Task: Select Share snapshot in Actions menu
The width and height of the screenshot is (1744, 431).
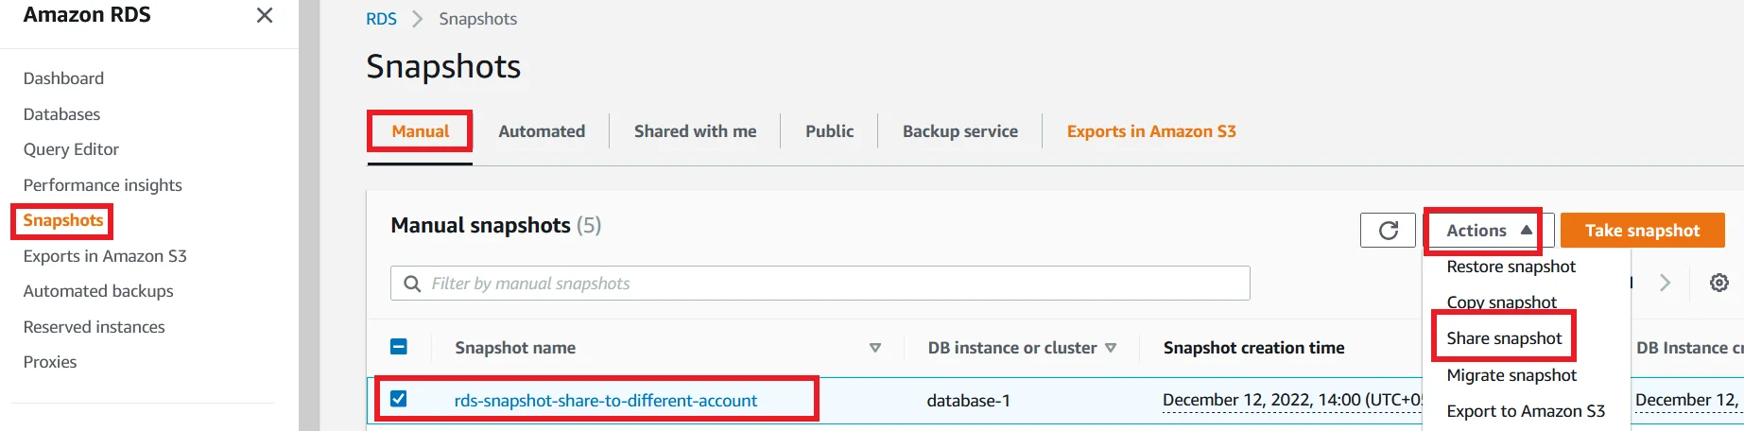Action: pyautogui.click(x=1504, y=338)
